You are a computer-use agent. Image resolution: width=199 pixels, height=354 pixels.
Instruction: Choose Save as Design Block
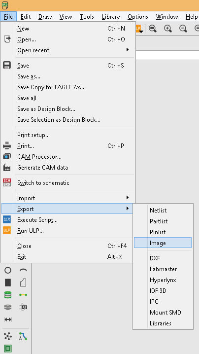click(x=46, y=109)
